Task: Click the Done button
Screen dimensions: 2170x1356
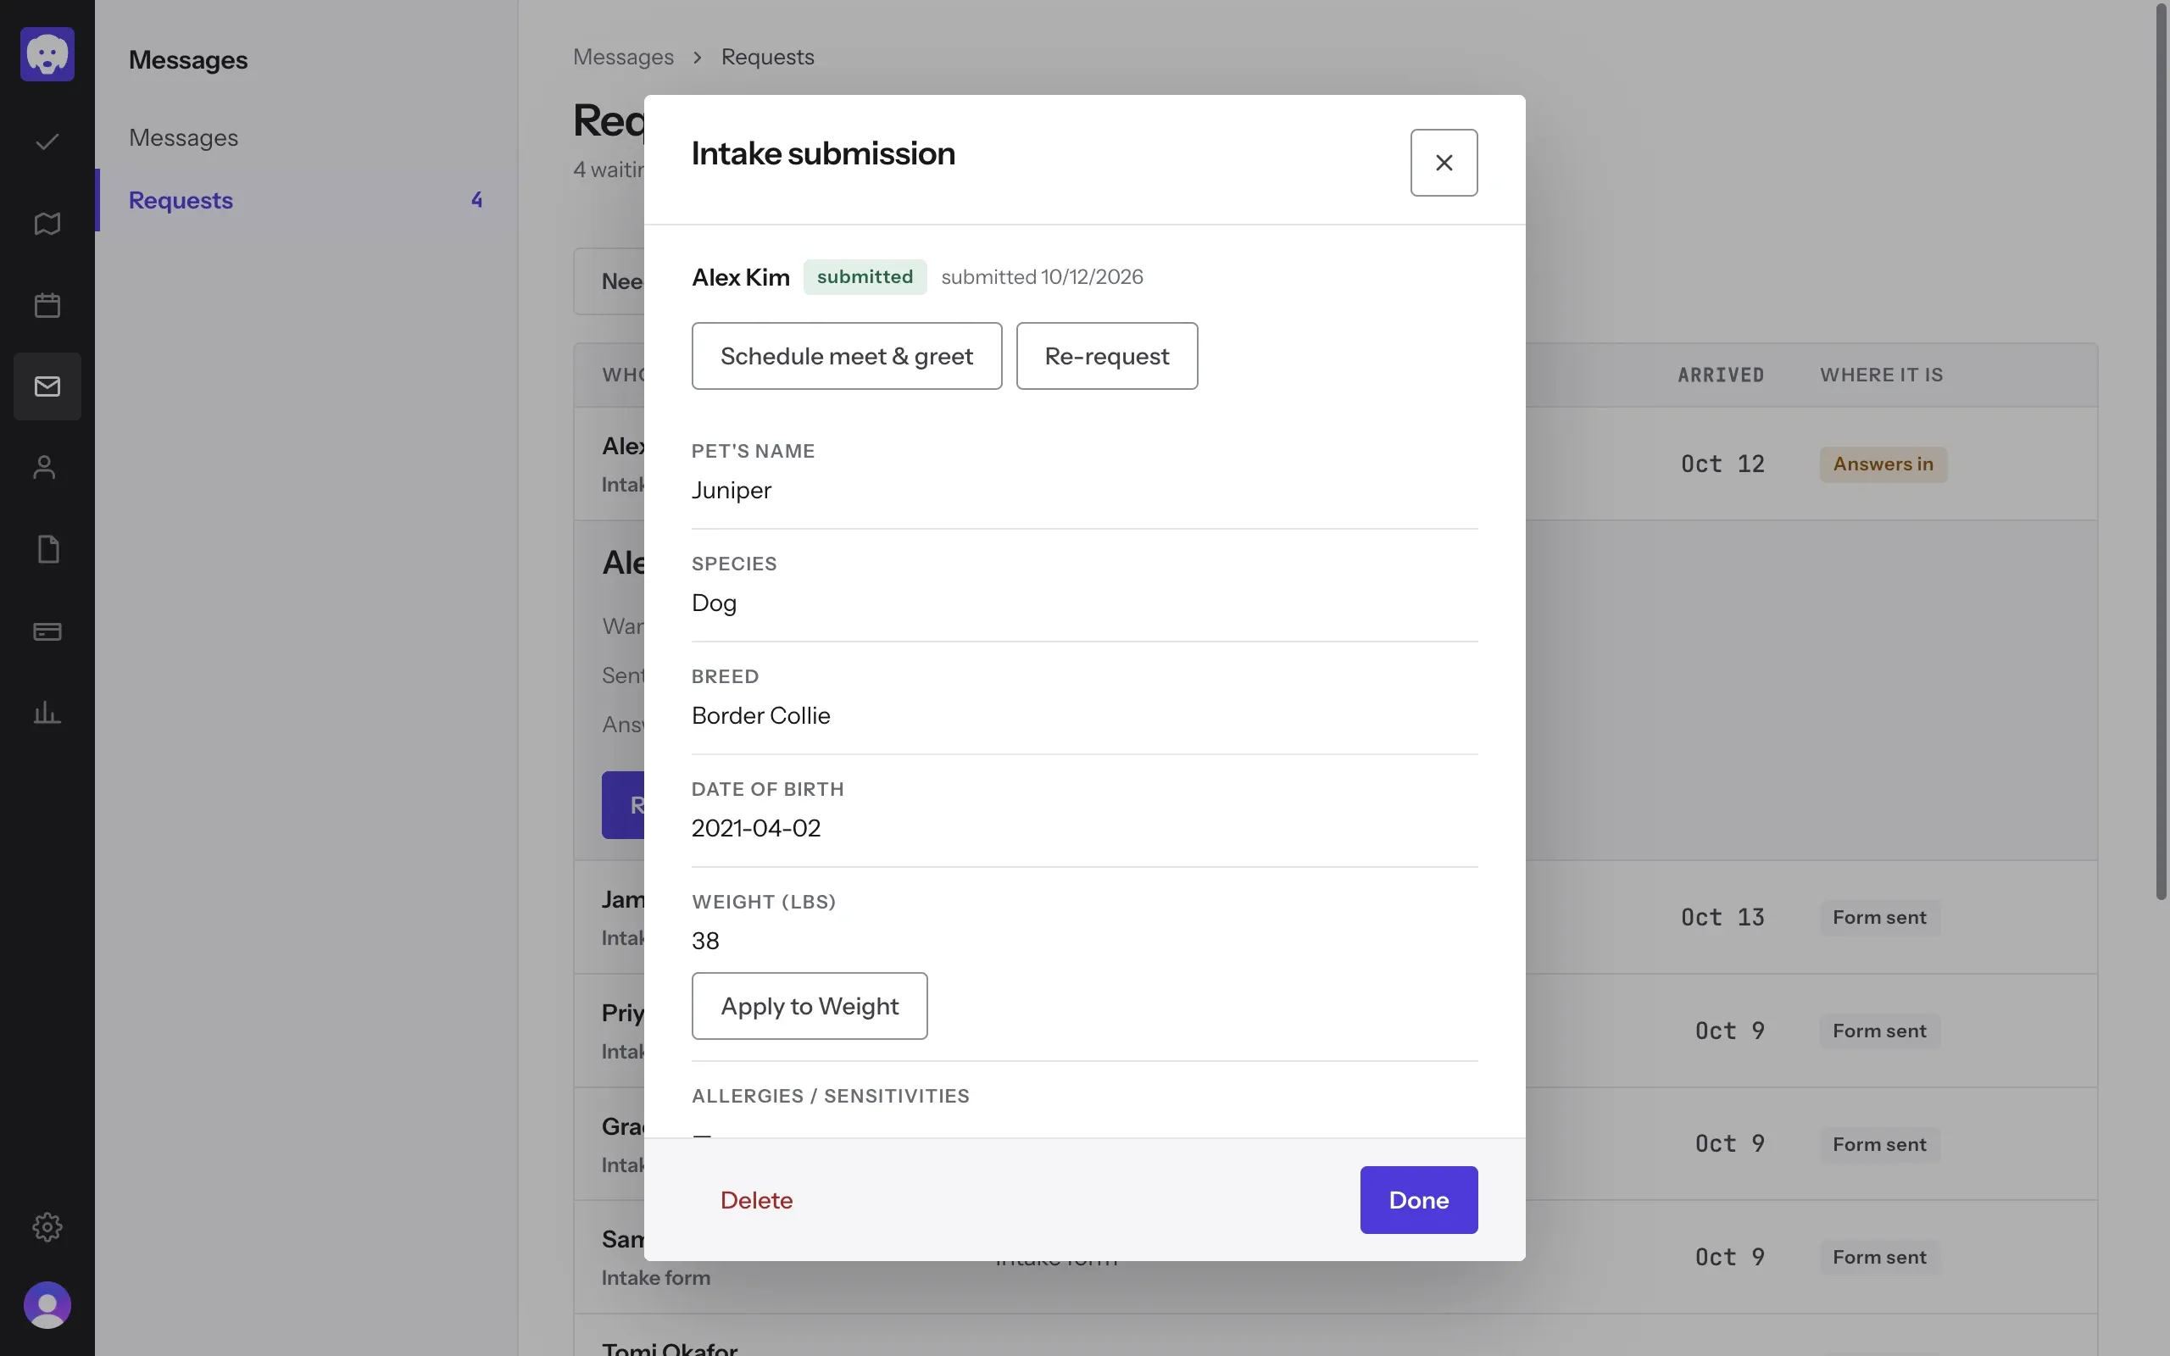Action: (x=1419, y=1200)
